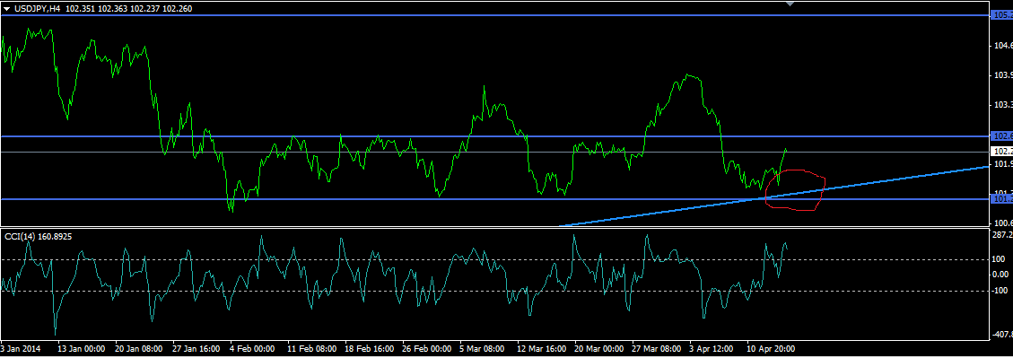This screenshot has width=1013, height=358.
Task: Click the 10 Apr 20:00 time axis label
Action: pyautogui.click(x=772, y=348)
